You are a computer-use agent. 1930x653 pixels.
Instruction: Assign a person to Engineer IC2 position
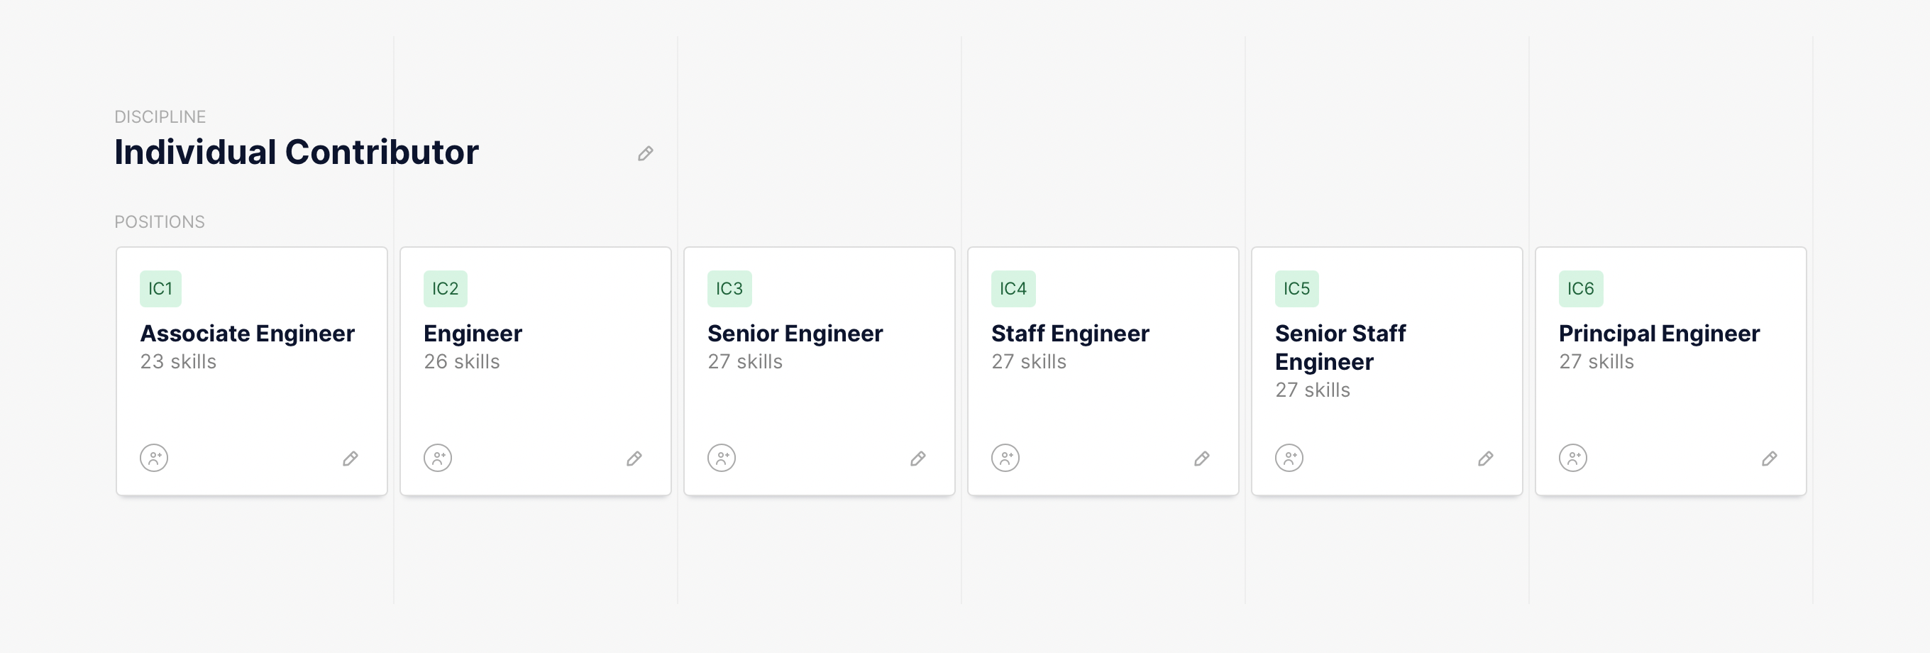[439, 458]
